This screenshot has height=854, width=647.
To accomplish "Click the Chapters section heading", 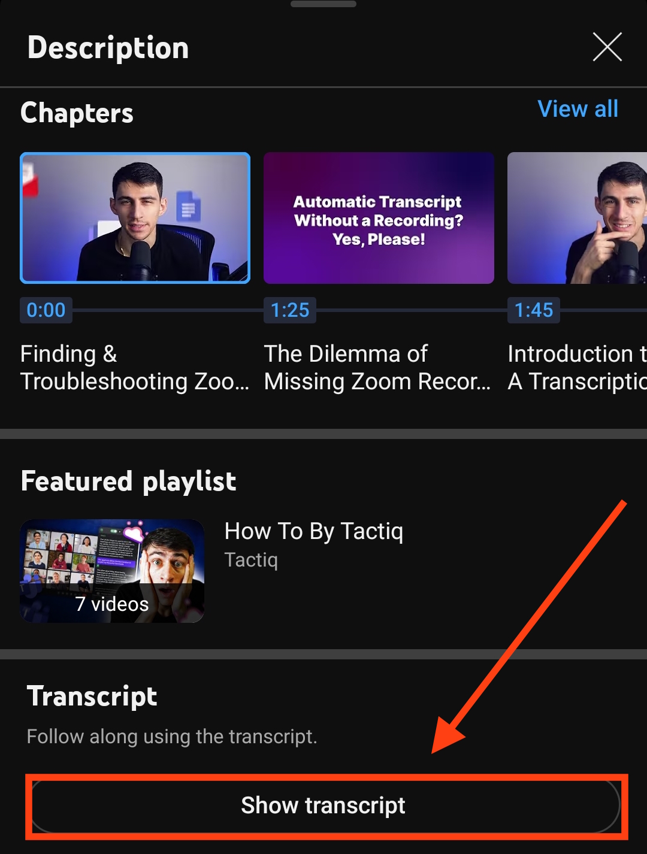I will click(77, 113).
